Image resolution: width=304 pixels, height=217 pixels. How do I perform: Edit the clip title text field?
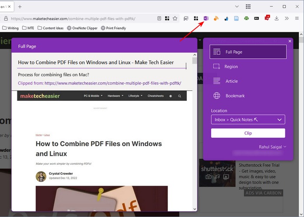101,63
